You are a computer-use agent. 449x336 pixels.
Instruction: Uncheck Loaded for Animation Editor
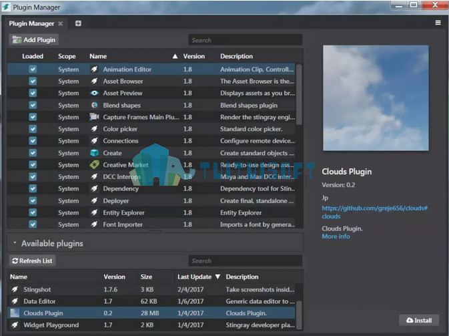[x=33, y=69]
